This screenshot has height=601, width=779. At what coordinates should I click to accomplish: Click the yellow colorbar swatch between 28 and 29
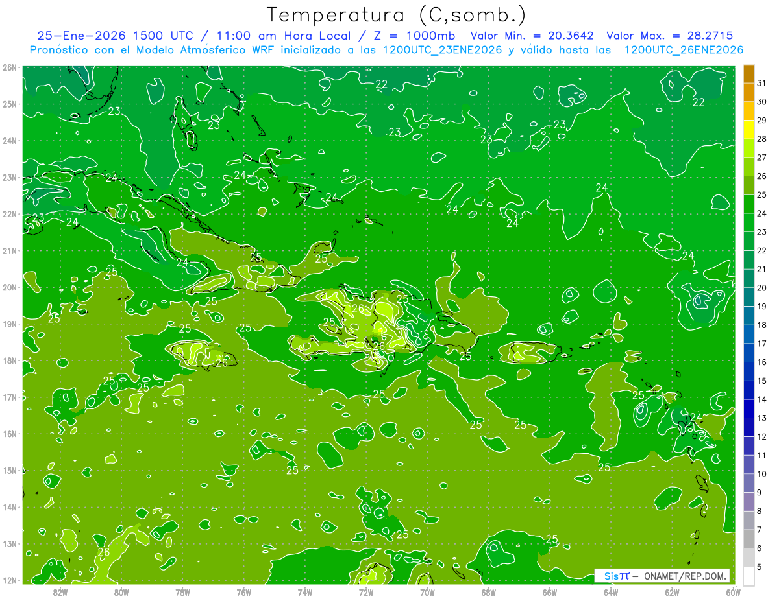point(748,130)
